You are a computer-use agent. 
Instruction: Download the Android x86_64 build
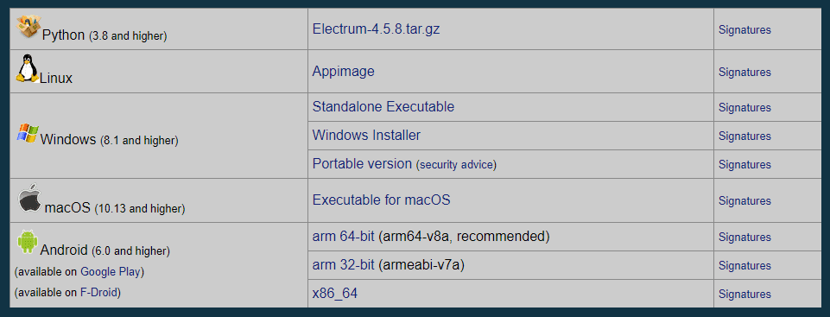click(334, 293)
